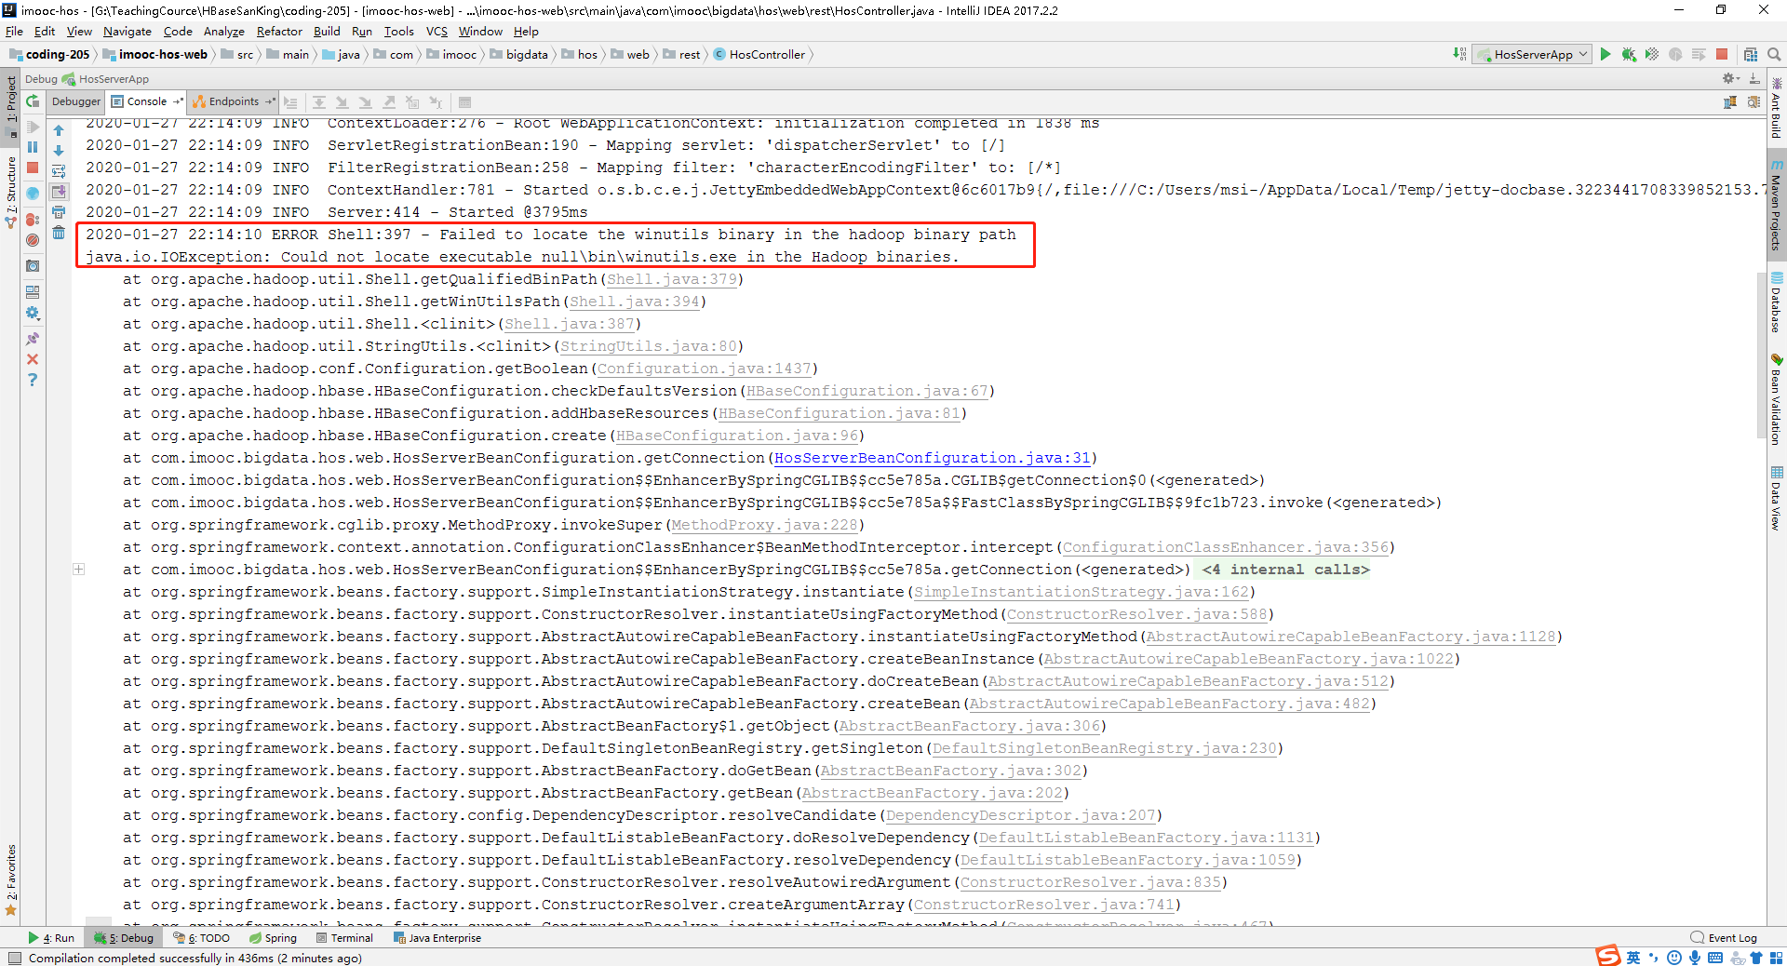This screenshot has width=1787, height=966.
Task: Open Configuration.java:1437 link
Action: [704, 369]
